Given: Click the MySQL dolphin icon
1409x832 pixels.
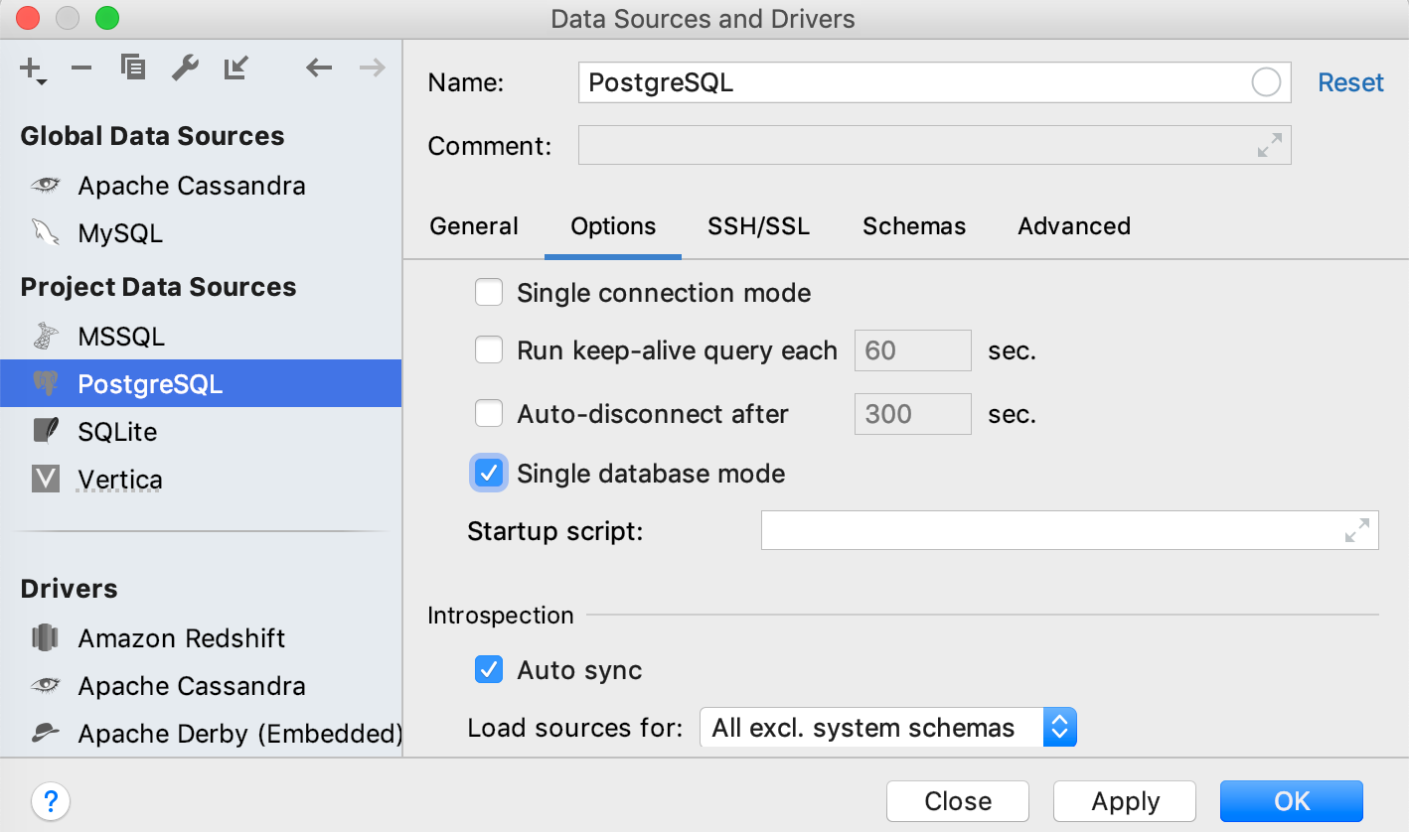Looking at the screenshot, I should 46,233.
